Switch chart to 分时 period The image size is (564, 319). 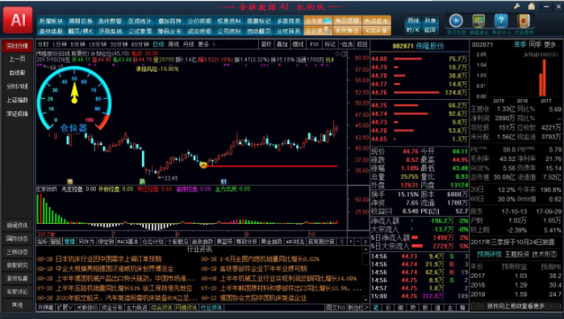click(x=43, y=44)
